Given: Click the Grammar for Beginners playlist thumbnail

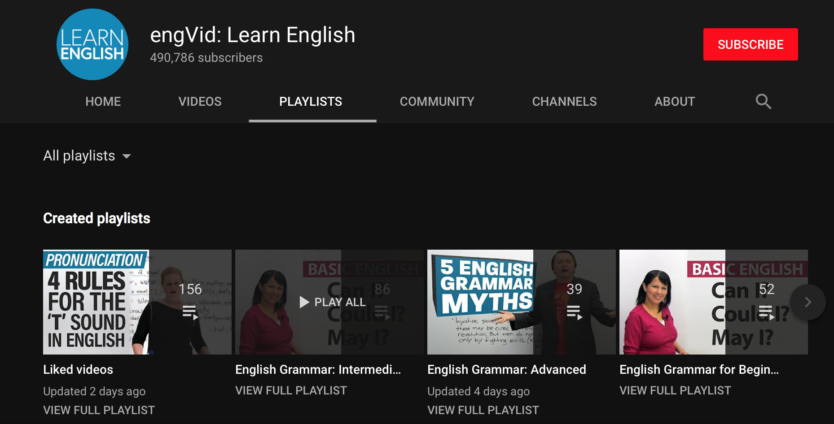Looking at the screenshot, I should point(714,302).
